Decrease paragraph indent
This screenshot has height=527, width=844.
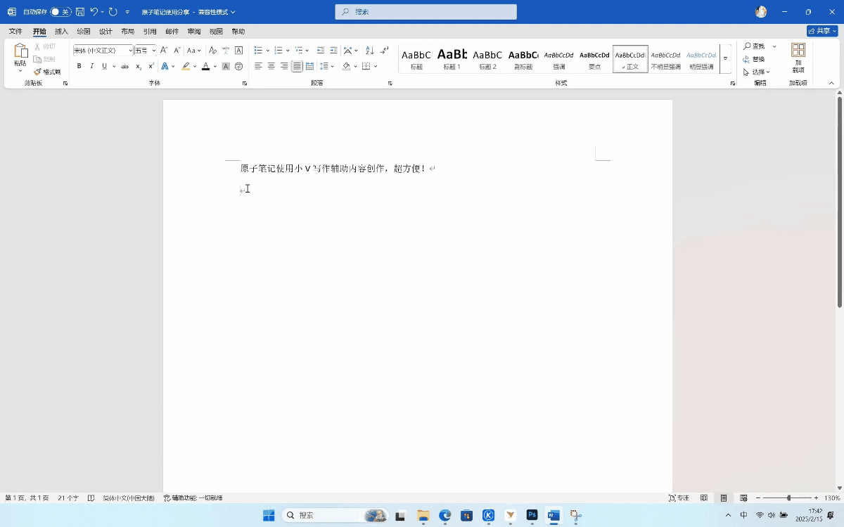click(x=321, y=51)
